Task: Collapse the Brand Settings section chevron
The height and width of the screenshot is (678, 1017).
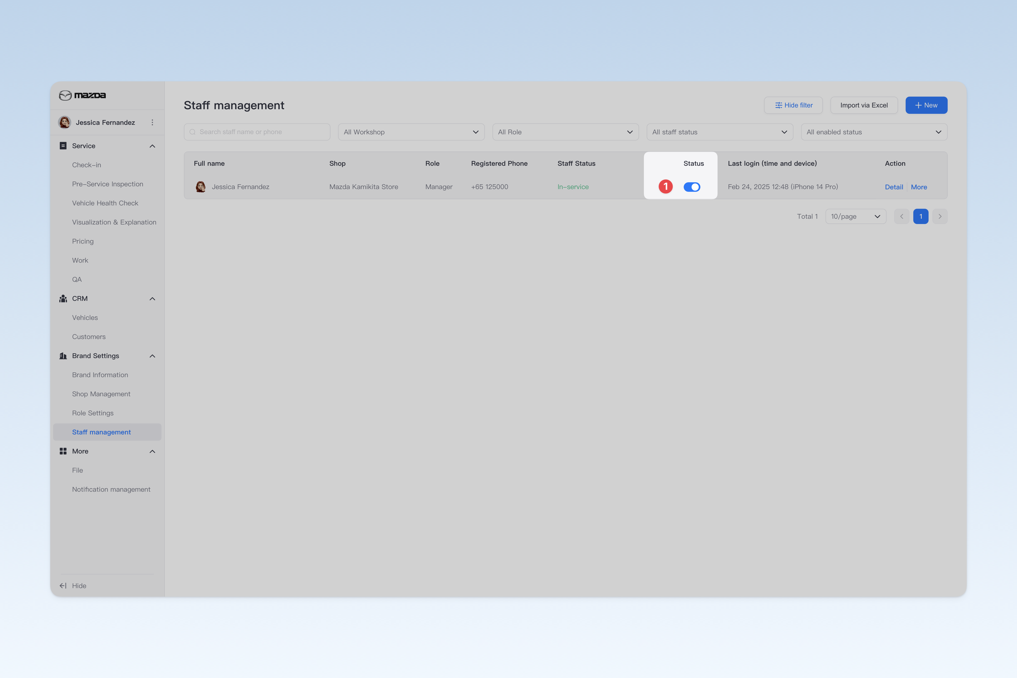Action: (152, 356)
